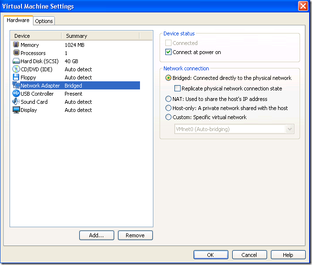This screenshot has width=312, height=265.
Task: Click the Network Adapter icon
Action: pos(16,86)
